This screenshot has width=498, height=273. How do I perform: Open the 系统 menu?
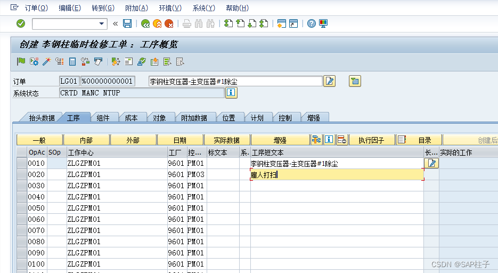(203, 8)
